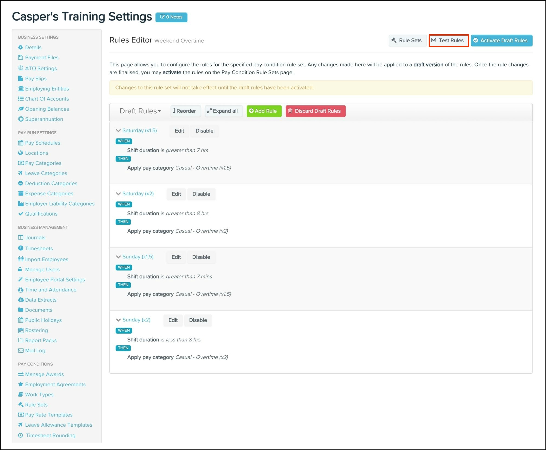Click the Data Extracts cloud icon
Viewport: 546px width, 450px height.
tap(21, 300)
